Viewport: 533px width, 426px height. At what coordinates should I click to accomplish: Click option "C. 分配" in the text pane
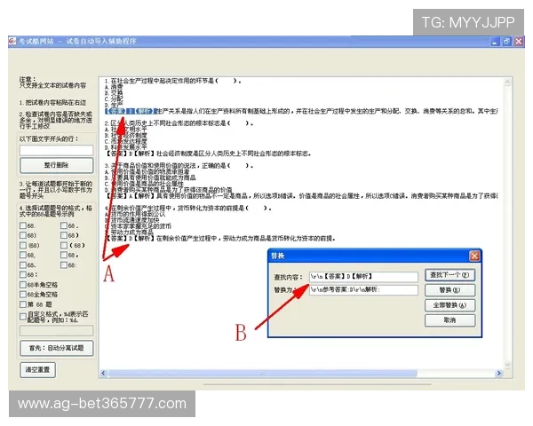(114, 99)
